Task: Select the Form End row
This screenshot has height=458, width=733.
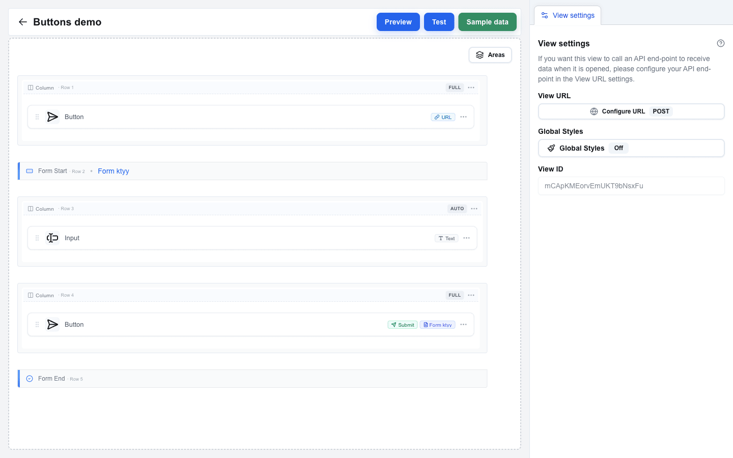Action: tap(252, 379)
